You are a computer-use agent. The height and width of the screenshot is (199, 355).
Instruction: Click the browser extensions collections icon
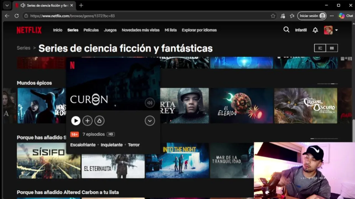[x=283, y=16]
